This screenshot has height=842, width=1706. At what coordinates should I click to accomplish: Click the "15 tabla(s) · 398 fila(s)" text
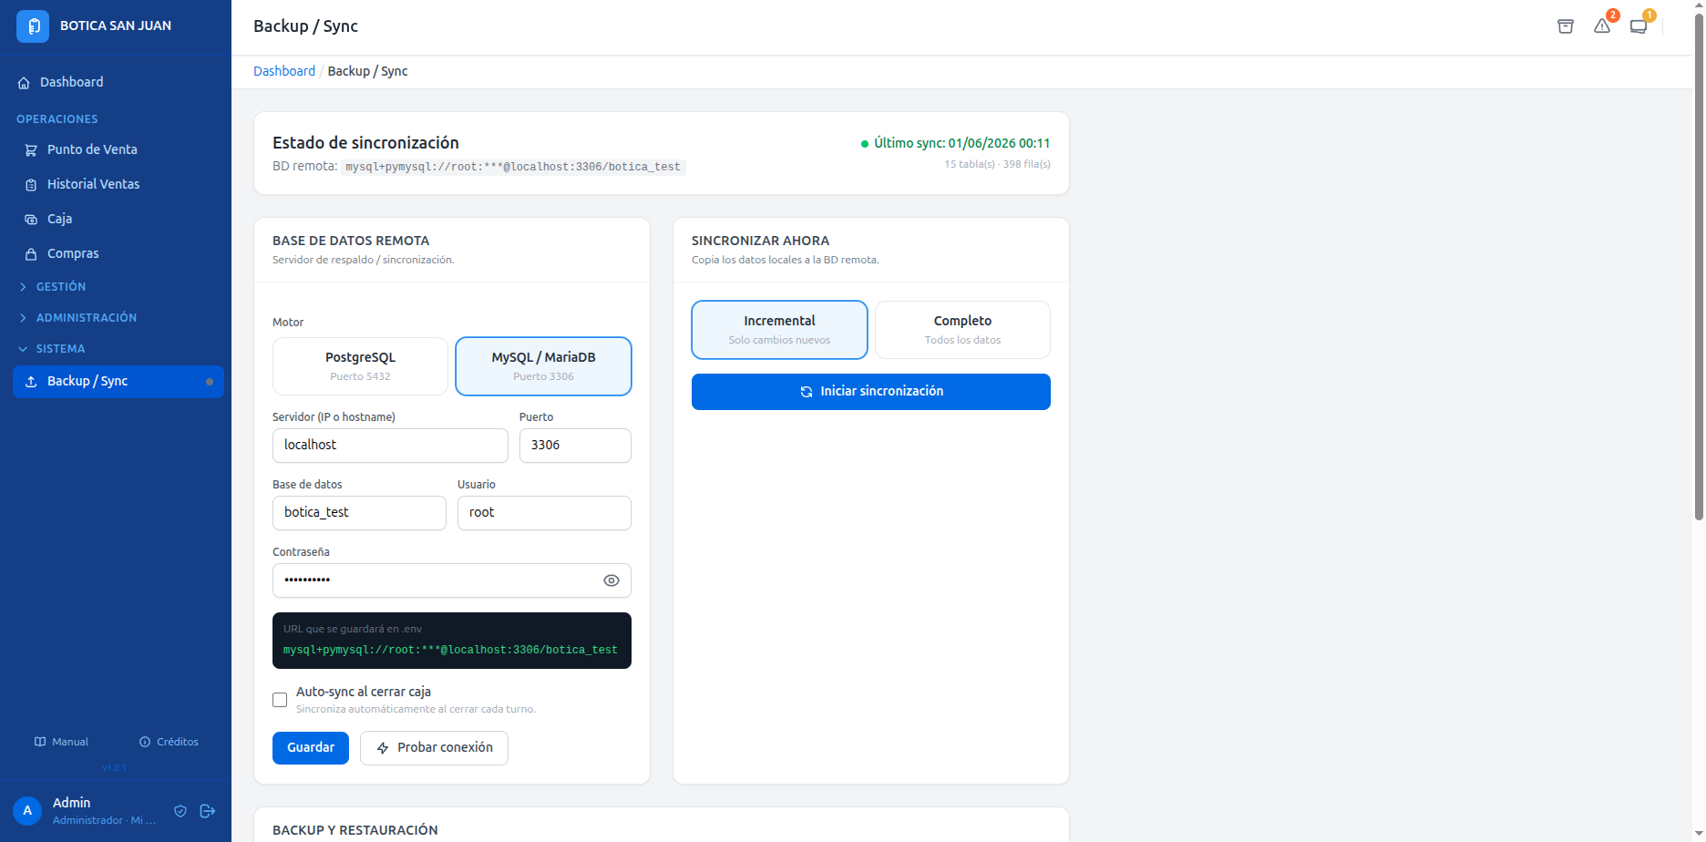click(997, 164)
